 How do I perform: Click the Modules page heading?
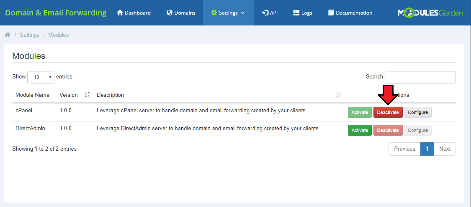[x=29, y=56]
